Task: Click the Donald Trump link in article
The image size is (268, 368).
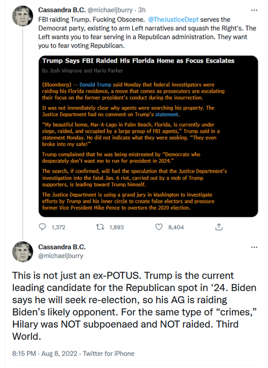Action: click(x=95, y=85)
